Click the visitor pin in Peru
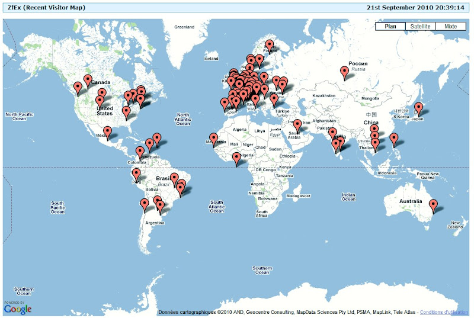474x318 pixels. point(136,176)
